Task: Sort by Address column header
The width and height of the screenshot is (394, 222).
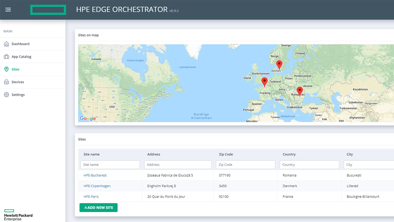Action: pyautogui.click(x=154, y=154)
